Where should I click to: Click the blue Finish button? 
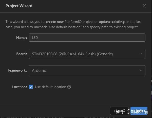click(x=139, y=111)
